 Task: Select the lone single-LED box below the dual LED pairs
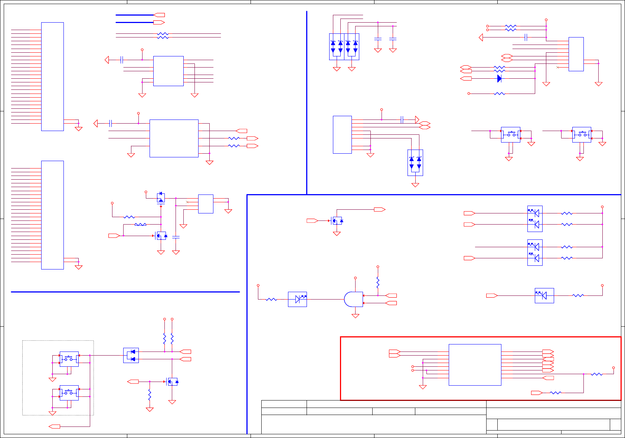pos(544,295)
